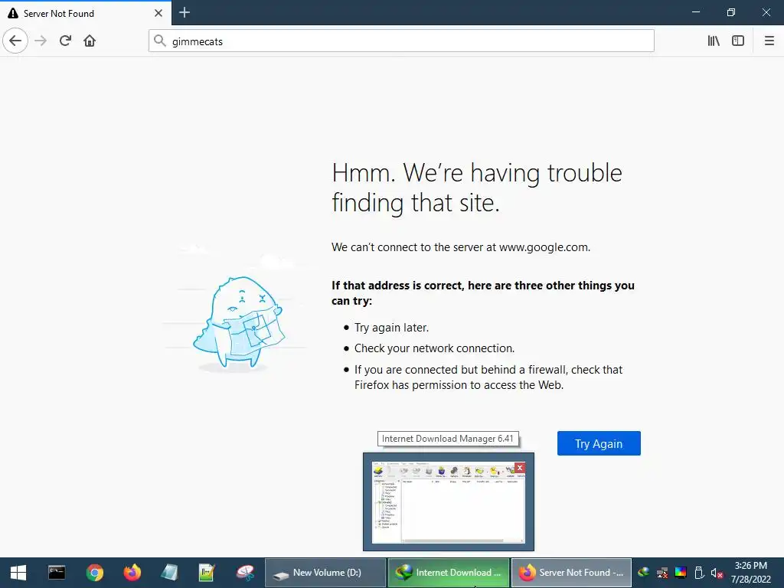Click the firewall permission bullet text
784x588 pixels.
click(488, 377)
